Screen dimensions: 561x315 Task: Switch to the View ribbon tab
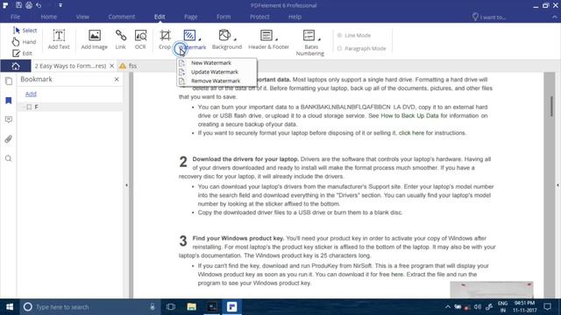82,17
